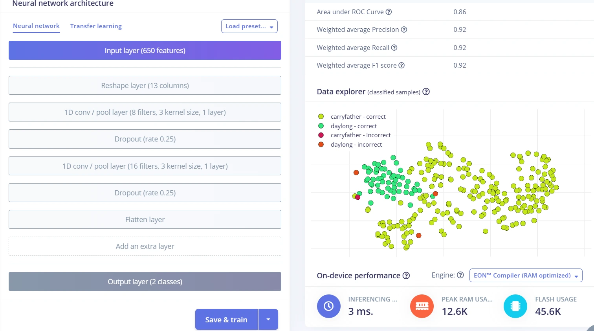The height and width of the screenshot is (331, 594).
Task: Click help icon beside Area under ROC Curve
Action: tap(389, 12)
